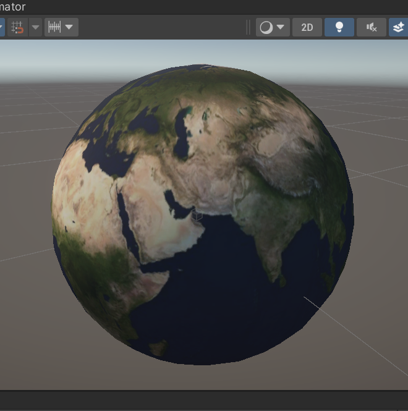Click the Caspian Sea on the globe

pyautogui.click(x=182, y=133)
